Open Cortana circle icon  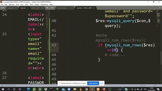[x=14, y=89]
